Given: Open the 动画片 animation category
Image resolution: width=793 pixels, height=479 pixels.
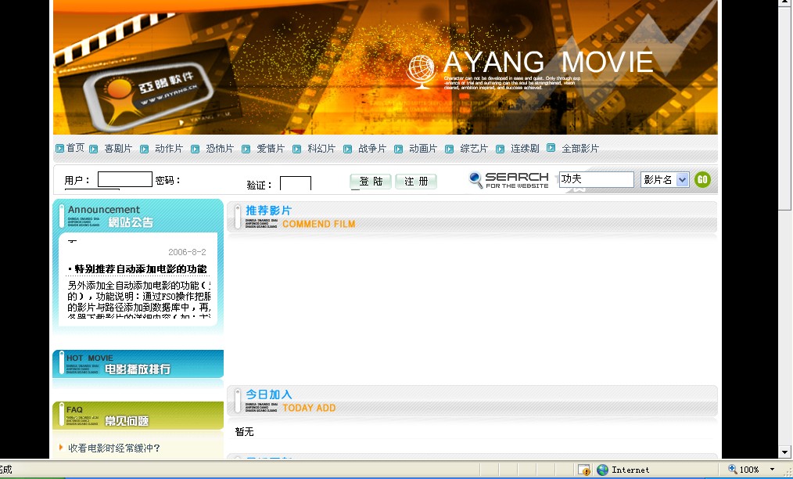Looking at the screenshot, I should pyautogui.click(x=423, y=149).
